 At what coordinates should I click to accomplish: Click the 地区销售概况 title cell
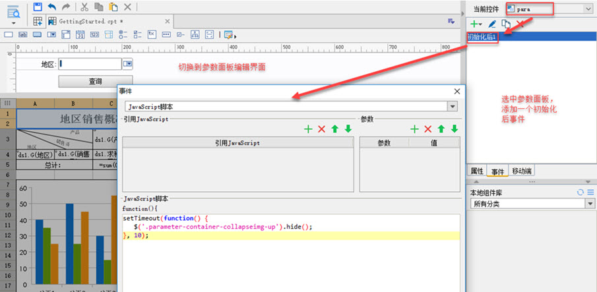(x=67, y=119)
